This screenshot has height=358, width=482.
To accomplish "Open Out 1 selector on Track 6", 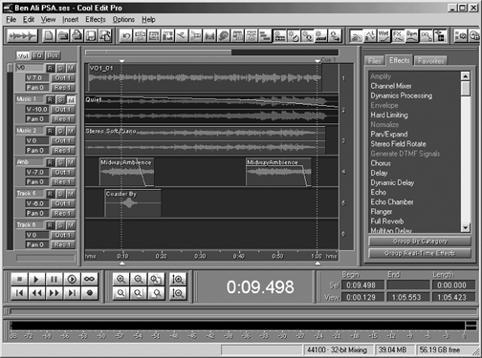I will coord(63,235).
